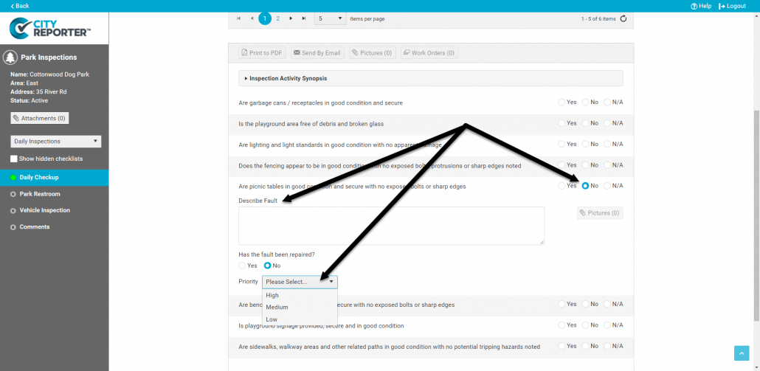Click the Logout link
This screenshot has width=760, height=371.
pos(732,6)
